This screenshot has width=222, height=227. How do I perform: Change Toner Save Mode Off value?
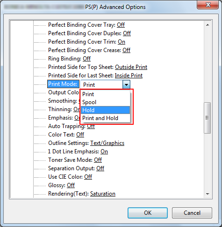[x=98, y=160]
